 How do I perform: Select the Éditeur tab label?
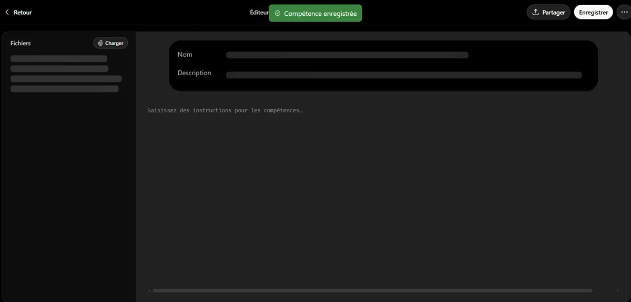259,12
